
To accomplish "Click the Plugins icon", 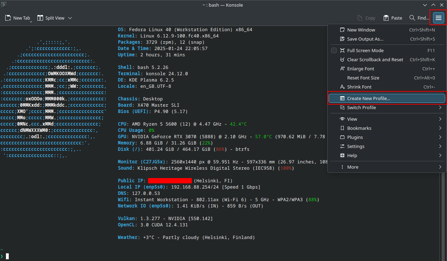I will pyautogui.click(x=342, y=137).
